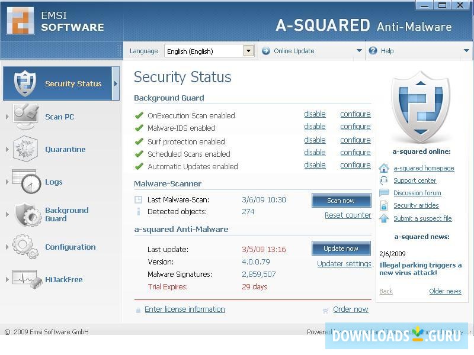Click the shopping cart icon beside Order now
This screenshot has width=474, height=355.
pos(326,310)
